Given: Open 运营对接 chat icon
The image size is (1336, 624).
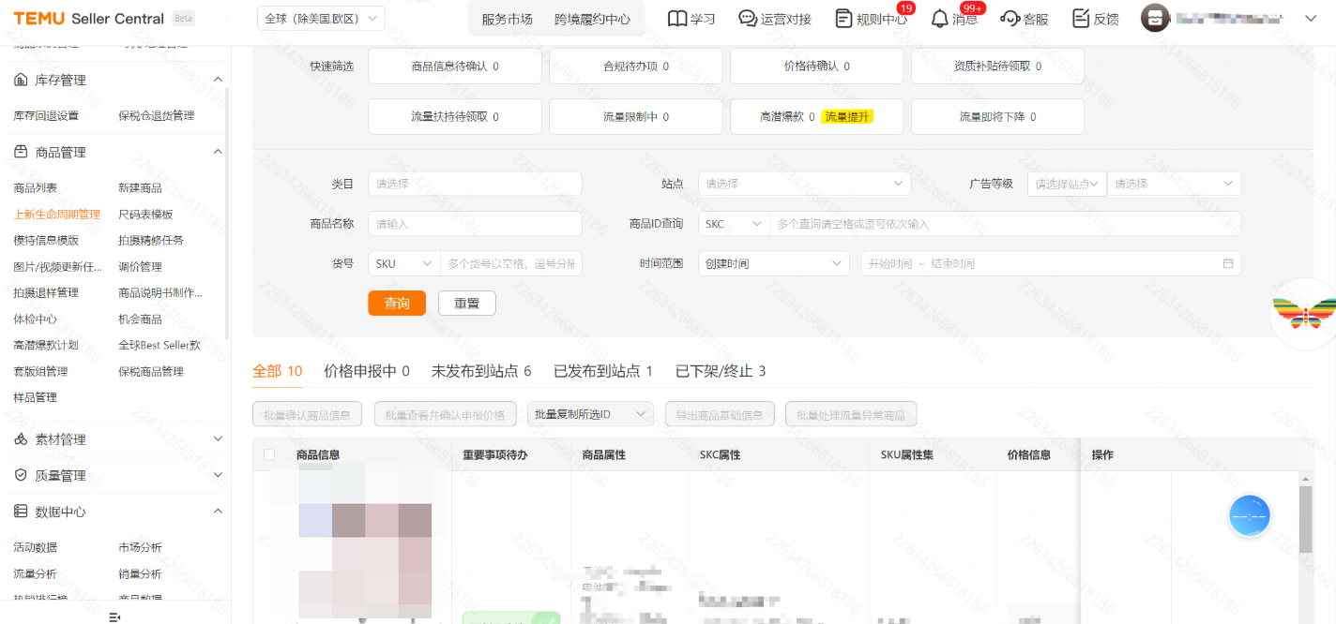Looking at the screenshot, I should 748,19.
